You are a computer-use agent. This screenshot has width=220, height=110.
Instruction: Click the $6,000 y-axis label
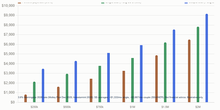[x=9, y=44]
